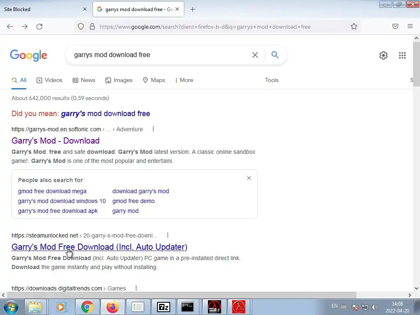View site security padlock info
This screenshot has height=315, width=420.
click(92, 27)
